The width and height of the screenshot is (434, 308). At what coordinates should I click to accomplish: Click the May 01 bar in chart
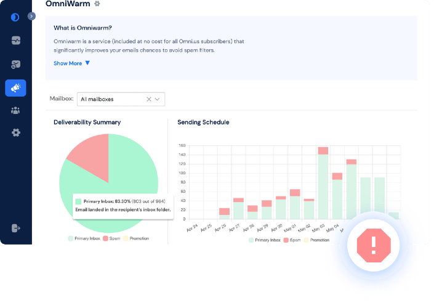point(295,204)
